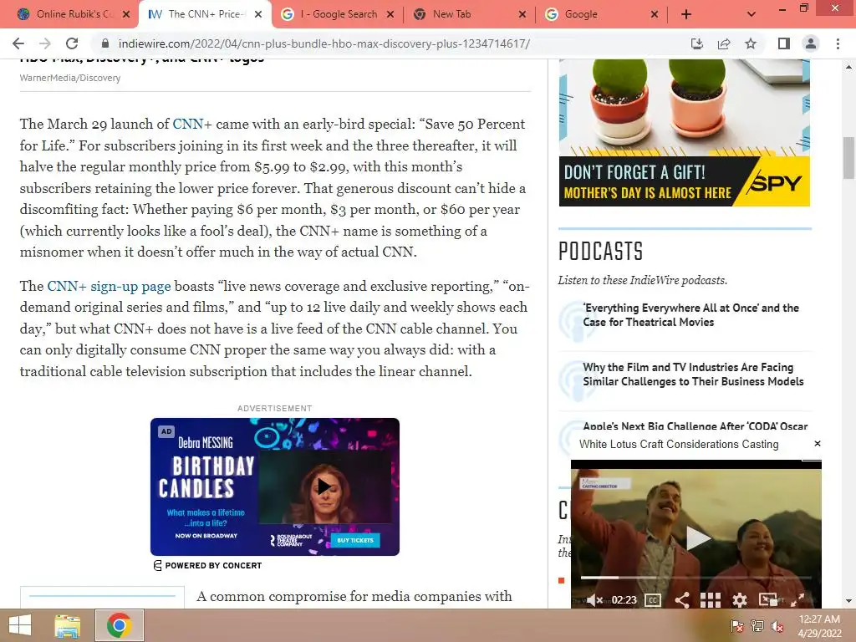Open the CNN+ sign-up page link

click(109, 286)
